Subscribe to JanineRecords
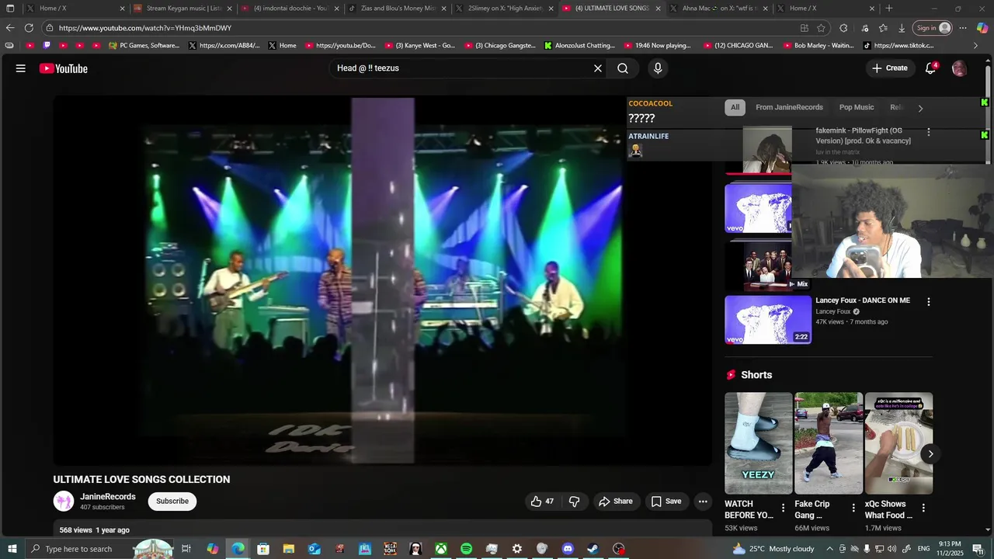994x559 pixels. (172, 502)
